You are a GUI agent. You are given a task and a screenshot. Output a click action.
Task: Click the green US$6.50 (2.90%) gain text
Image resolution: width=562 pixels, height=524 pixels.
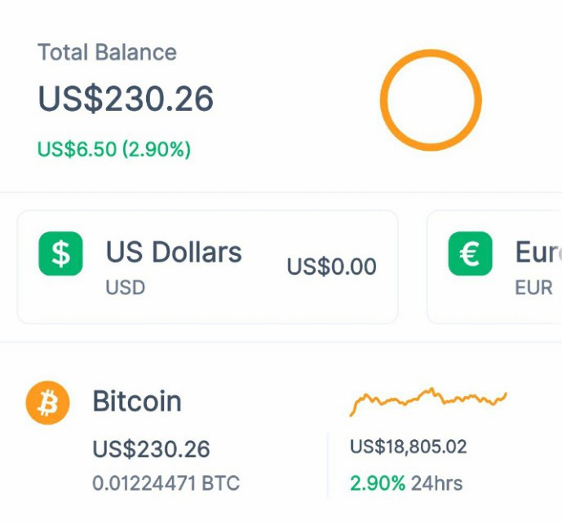[x=114, y=150]
